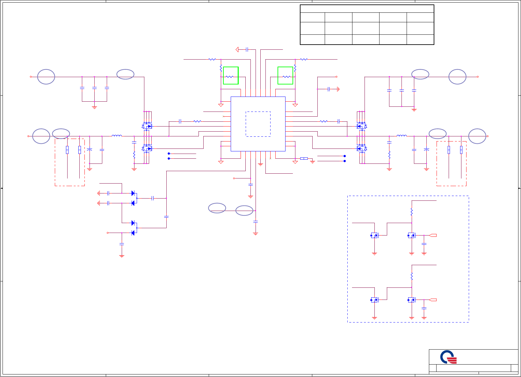The width and height of the screenshot is (521, 377).
Task: Select the red triangular port symbol above the IC
Action: pos(237,49)
